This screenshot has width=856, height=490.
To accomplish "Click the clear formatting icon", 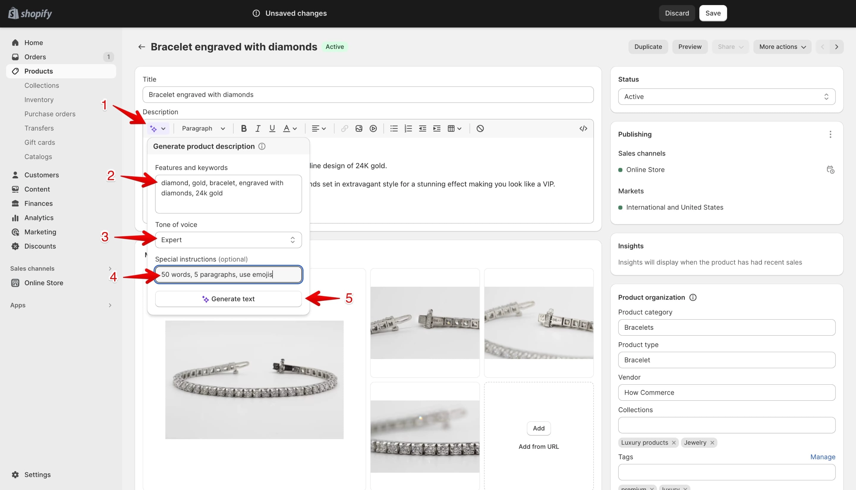I will [x=480, y=129].
